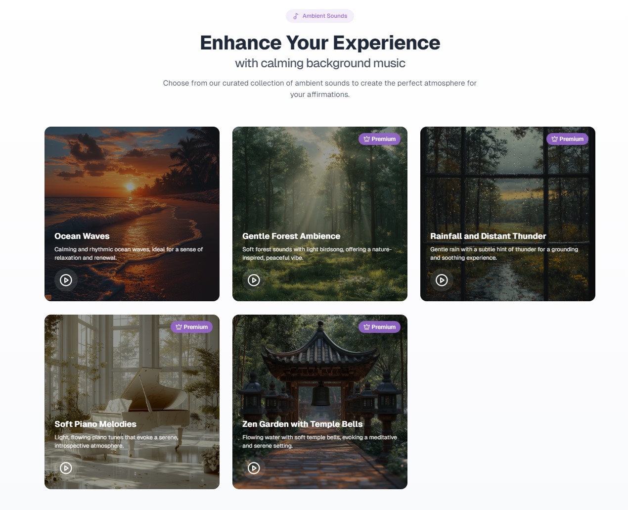Click the Enhance Your Experience heading
Image resolution: width=628 pixels, height=510 pixels.
319,43
